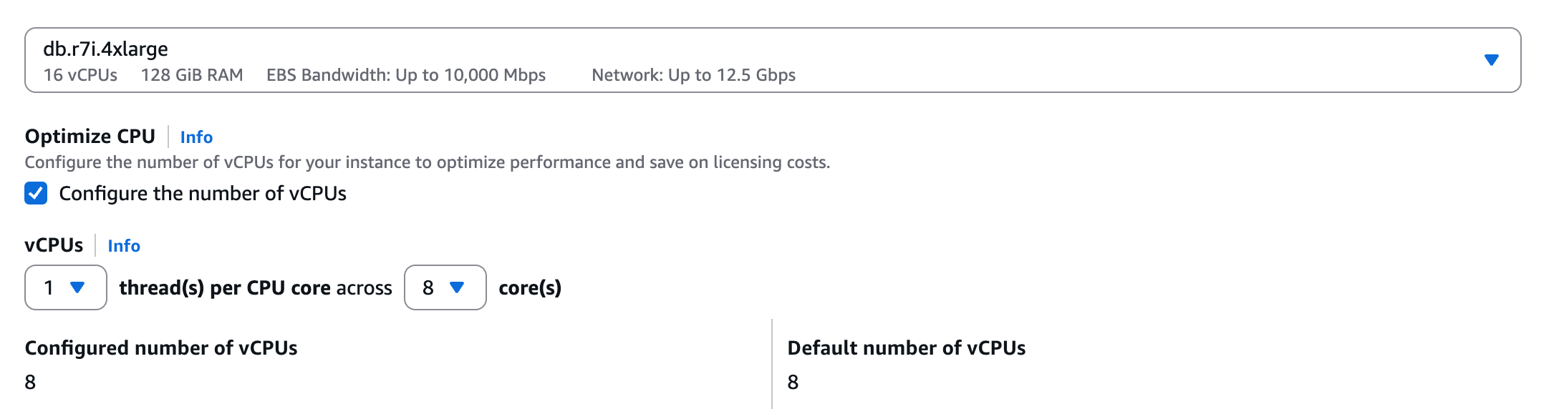Screen dimensions: 1564x409
Task: Click the "16 vCPUs" text in instance selector
Action: pos(80,75)
